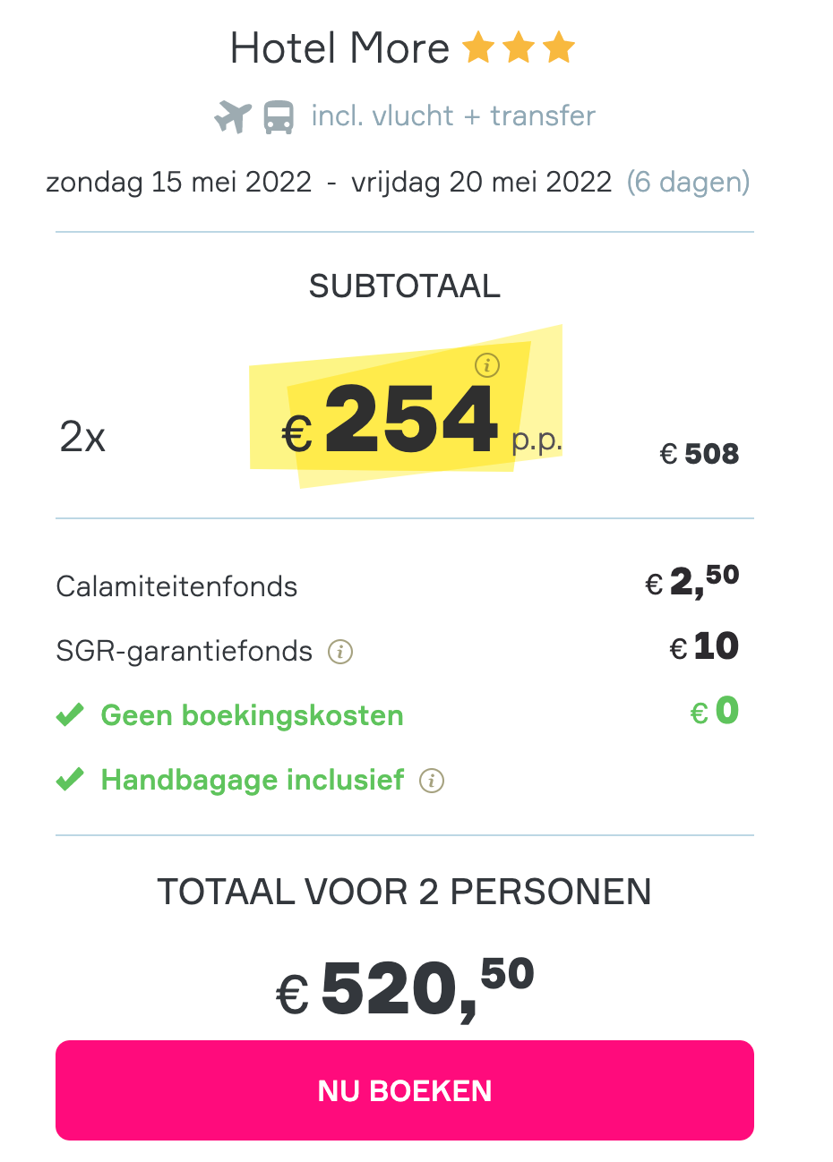Click checkmark beside Geen boekingskosten
Screen dimensions: 833x1162
(70, 715)
